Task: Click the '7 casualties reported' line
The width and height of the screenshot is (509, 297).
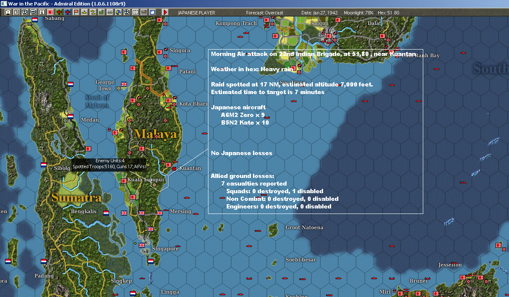Action: coord(254,183)
